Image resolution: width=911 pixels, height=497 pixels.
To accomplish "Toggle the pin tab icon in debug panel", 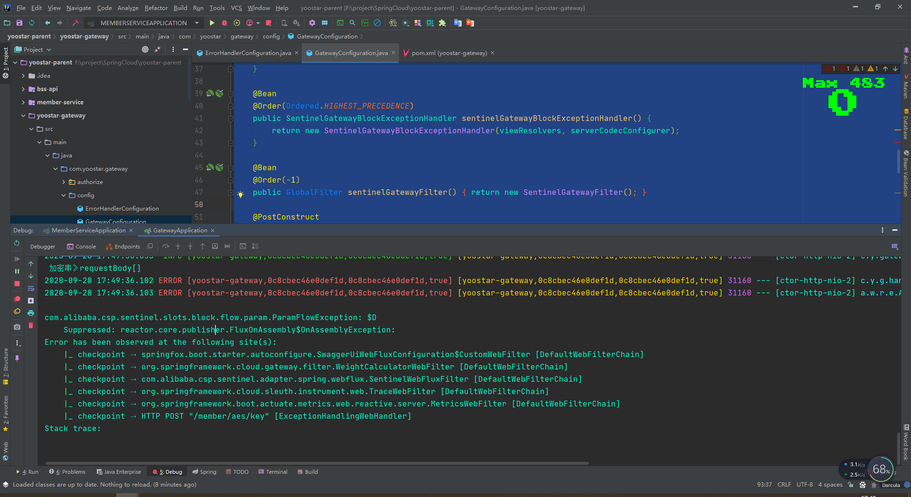I will tap(17, 359).
